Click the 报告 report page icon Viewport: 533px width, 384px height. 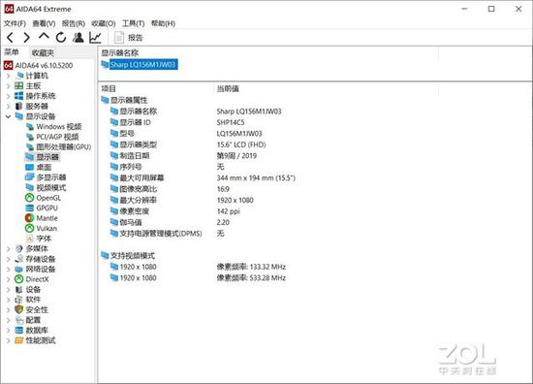point(119,38)
